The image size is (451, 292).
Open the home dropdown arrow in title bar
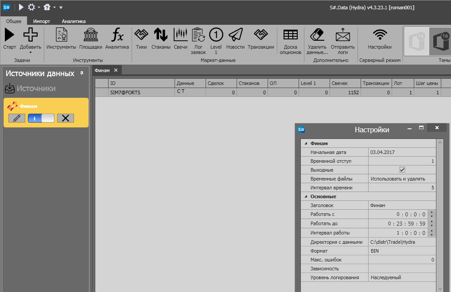[54, 8]
